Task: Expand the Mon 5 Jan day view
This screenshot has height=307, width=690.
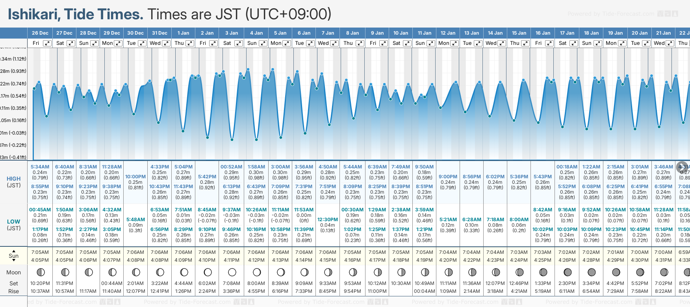Action: pos(287,43)
